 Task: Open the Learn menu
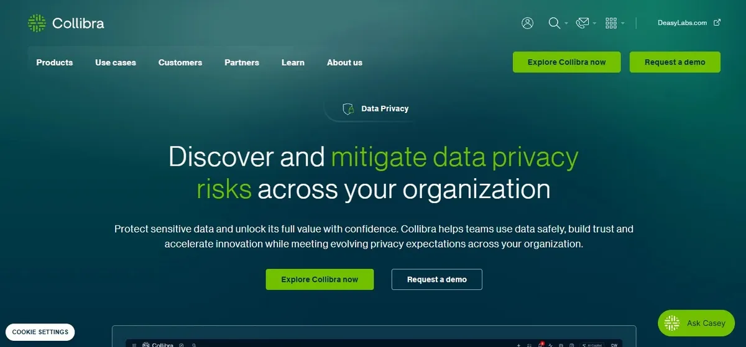tap(293, 62)
